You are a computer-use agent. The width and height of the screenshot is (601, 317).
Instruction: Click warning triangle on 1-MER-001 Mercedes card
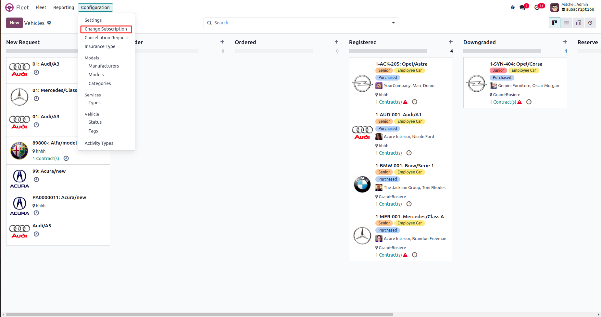coord(405,255)
